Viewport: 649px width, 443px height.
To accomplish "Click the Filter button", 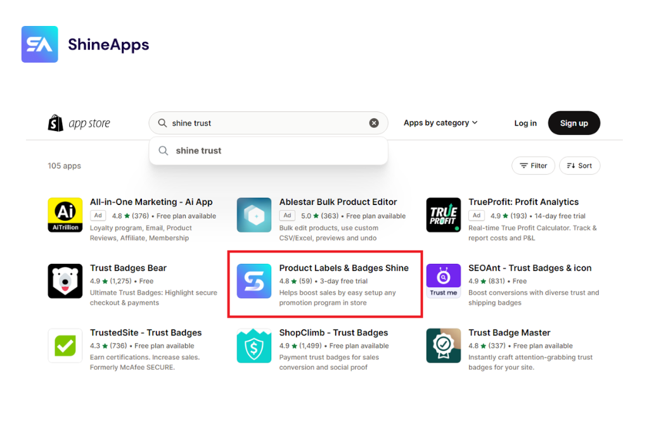I will [533, 166].
